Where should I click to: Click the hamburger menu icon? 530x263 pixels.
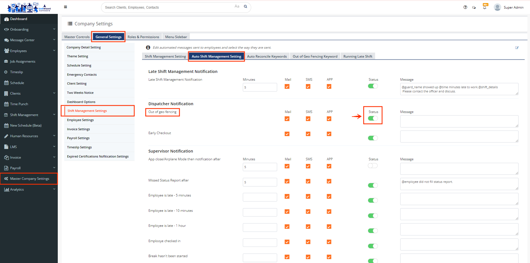[65, 7]
